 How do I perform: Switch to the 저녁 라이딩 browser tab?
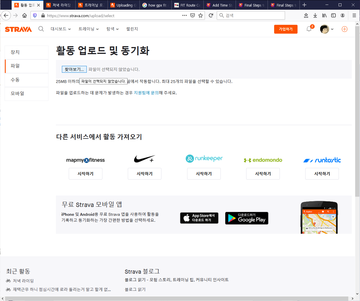click(59, 5)
